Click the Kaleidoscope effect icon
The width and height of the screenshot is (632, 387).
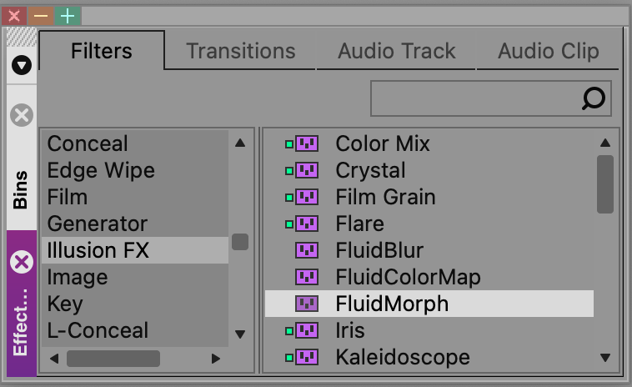(307, 357)
